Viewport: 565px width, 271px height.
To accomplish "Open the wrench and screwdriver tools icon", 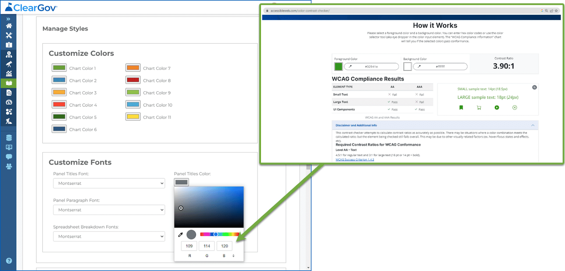I will click(9, 35).
